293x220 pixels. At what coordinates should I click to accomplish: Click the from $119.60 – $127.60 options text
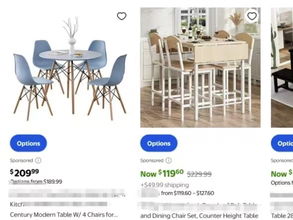pos(188,193)
